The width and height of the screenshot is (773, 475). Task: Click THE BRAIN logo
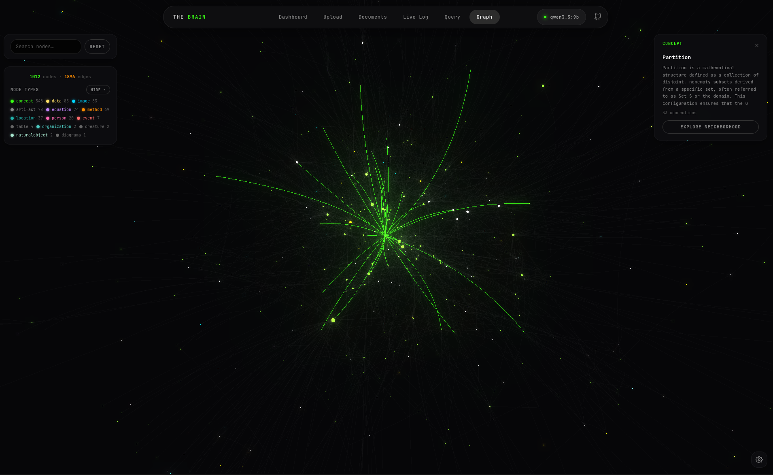[x=189, y=17]
